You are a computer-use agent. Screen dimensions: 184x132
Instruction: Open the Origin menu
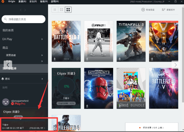(12, 1)
